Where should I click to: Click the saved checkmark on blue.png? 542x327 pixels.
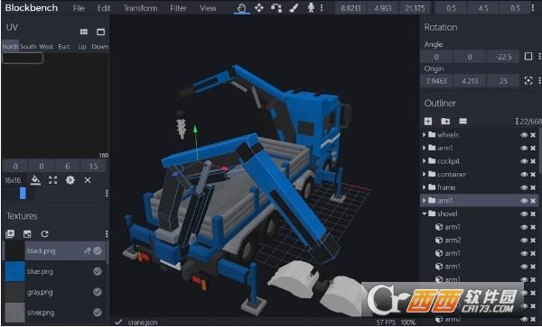click(98, 271)
